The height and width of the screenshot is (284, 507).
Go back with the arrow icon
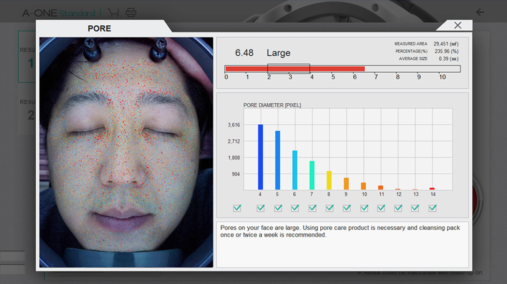(480, 12)
